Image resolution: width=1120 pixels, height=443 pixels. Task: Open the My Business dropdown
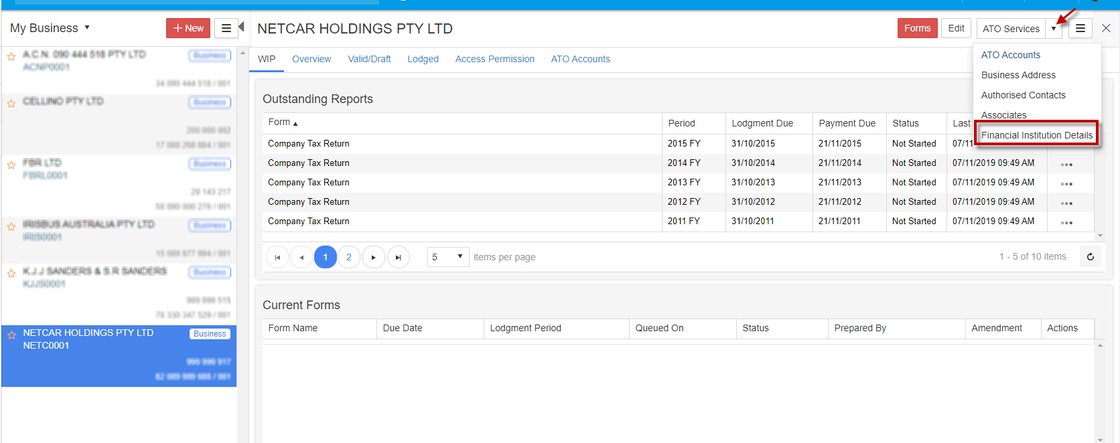(50, 28)
